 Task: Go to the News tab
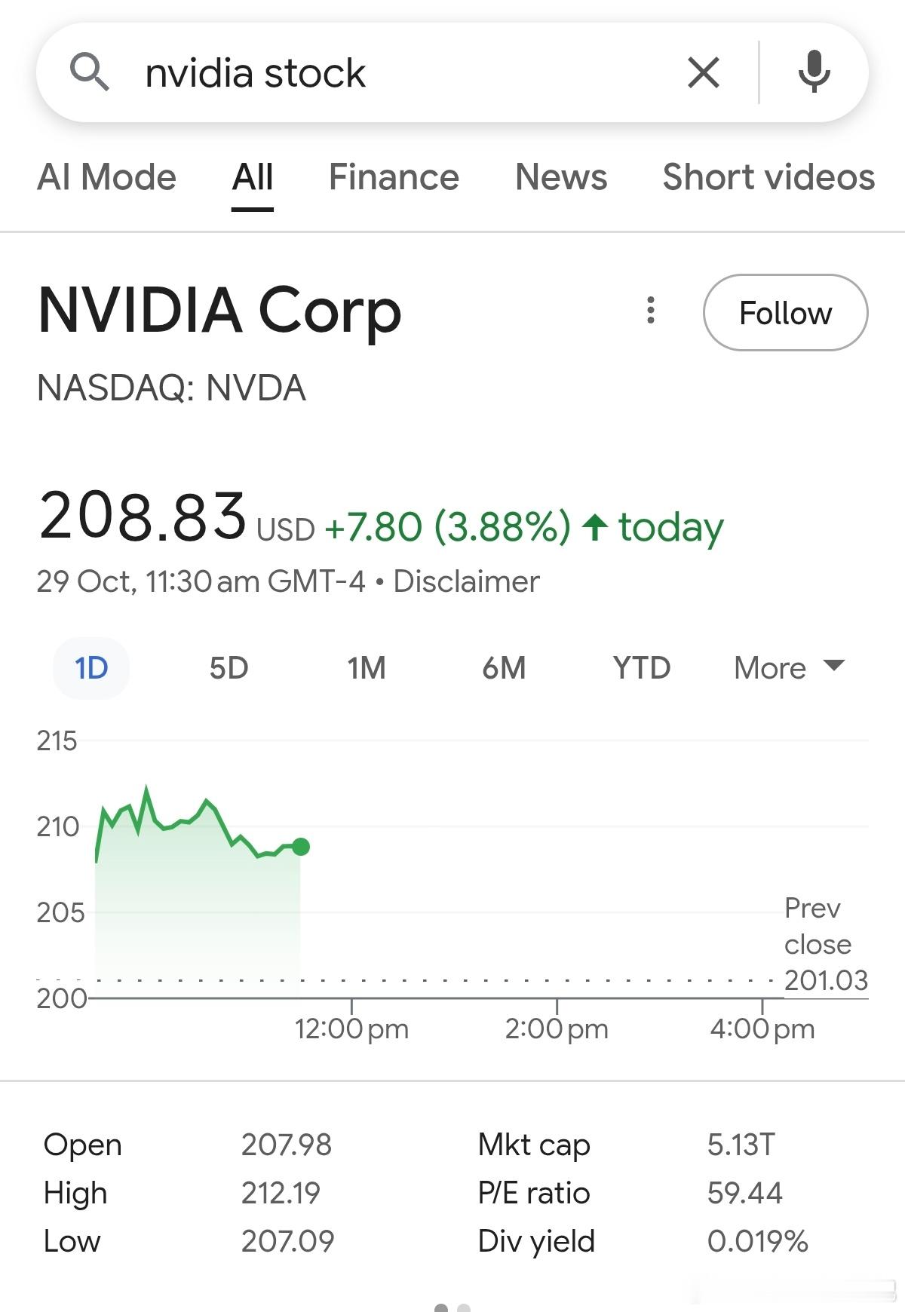click(560, 178)
